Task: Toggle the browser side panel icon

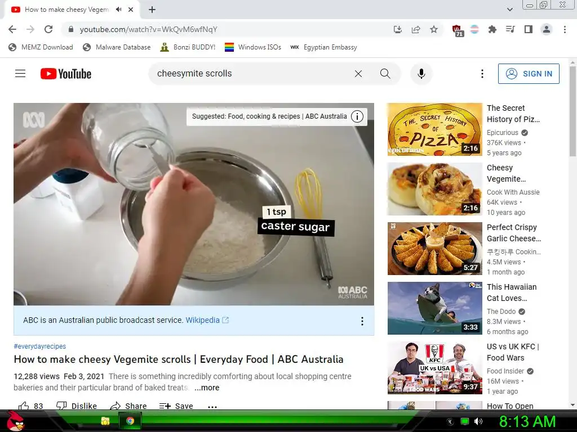Action: 529,29
